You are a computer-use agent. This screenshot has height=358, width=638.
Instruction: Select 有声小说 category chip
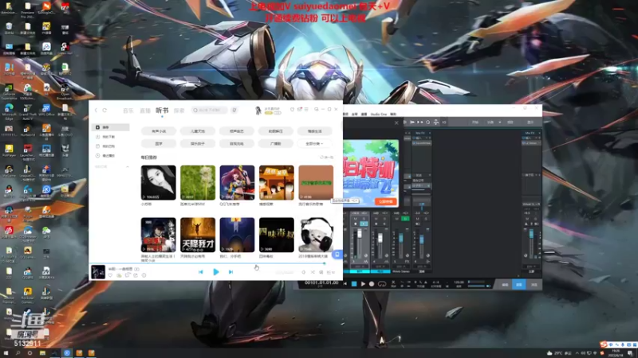pos(159,131)
